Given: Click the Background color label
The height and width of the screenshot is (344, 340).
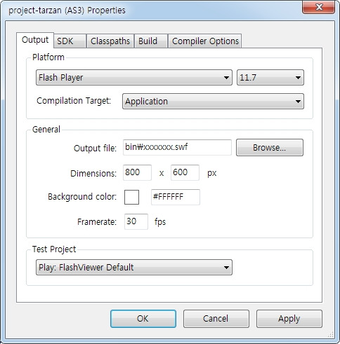Looking at the screenshot, I should pyautogui.click(x=82, y=197).
